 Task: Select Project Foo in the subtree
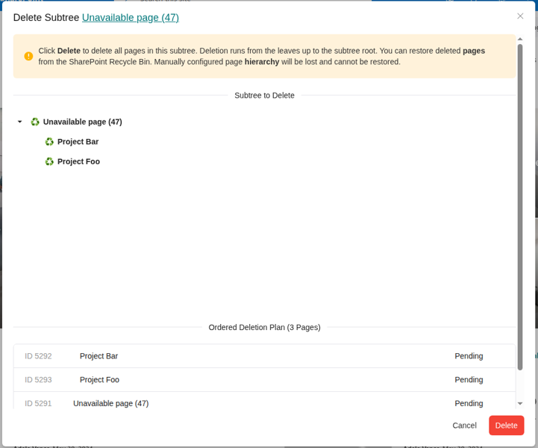pyautogui.click(x=78, y=161)
